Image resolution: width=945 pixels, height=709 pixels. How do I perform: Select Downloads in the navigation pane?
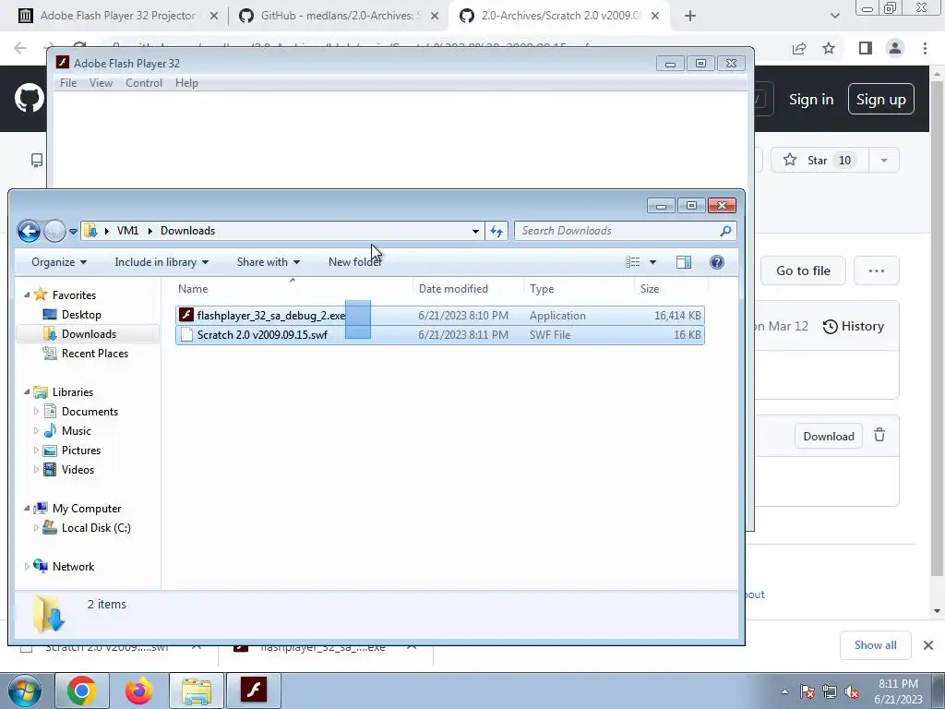89,334
